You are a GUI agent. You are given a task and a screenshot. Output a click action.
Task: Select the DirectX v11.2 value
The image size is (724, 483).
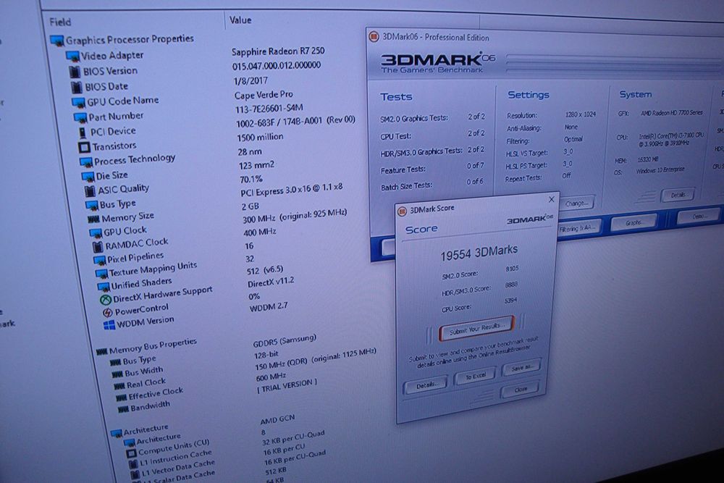click(x=271, y=282)
